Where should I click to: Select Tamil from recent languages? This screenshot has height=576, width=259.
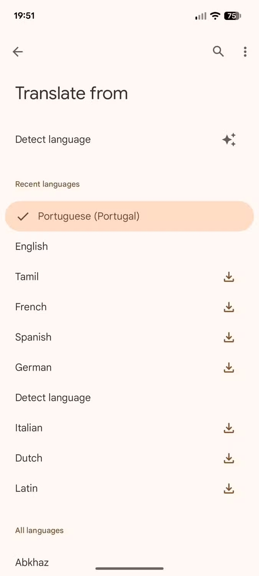click(x=27, y=276)
